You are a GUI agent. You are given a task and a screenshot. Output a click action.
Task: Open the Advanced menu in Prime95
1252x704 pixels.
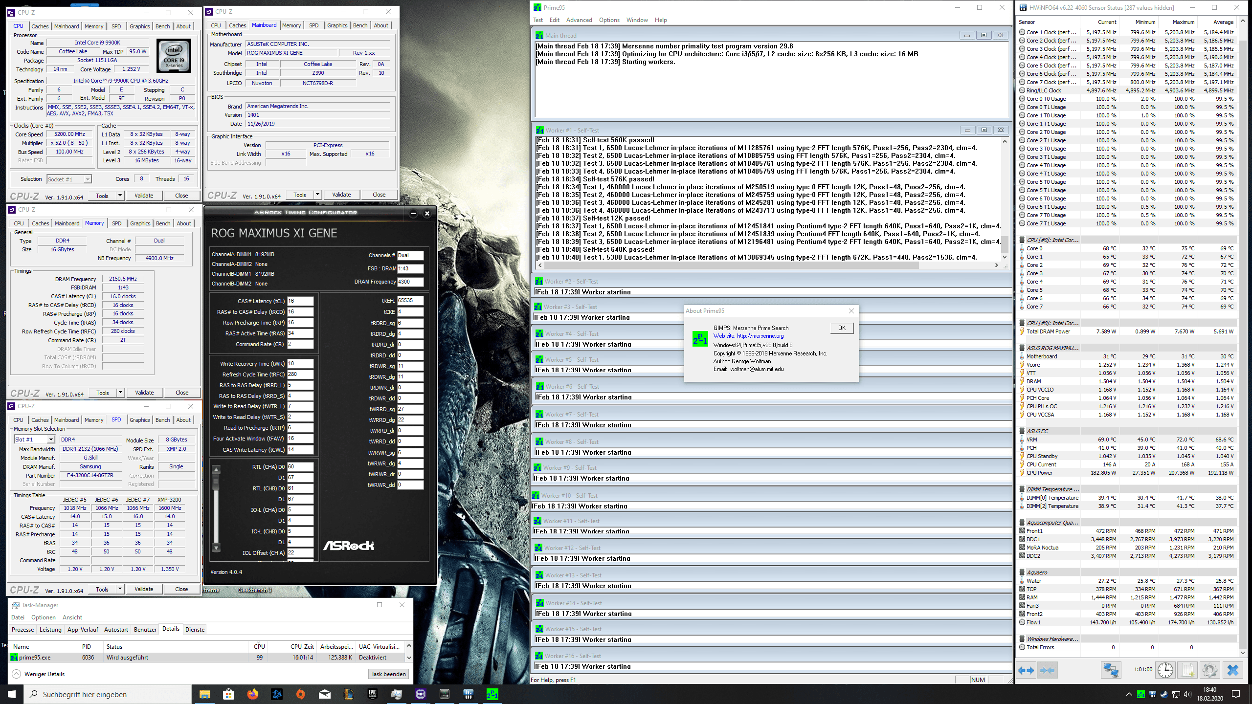click(x=579, y=20)
